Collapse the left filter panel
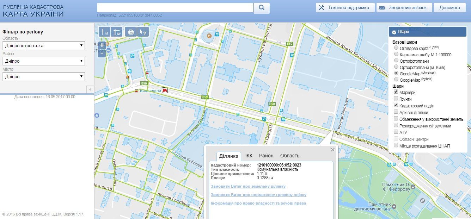471x219 pixels. pos(90,89)
